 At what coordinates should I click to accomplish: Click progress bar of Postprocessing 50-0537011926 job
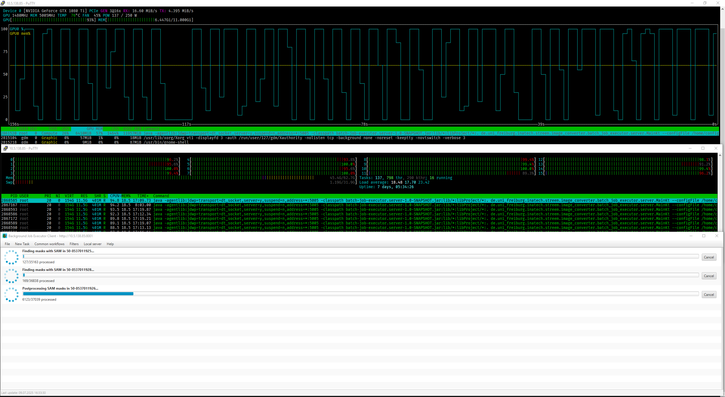(x=361, y=294)
